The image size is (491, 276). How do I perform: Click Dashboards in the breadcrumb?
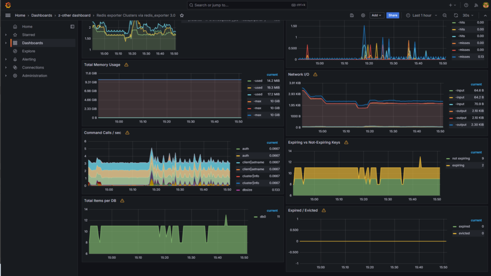42,15
